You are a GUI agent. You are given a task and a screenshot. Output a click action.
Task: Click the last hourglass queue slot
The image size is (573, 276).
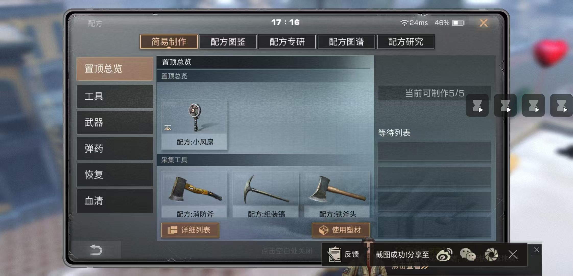point(561,105)
